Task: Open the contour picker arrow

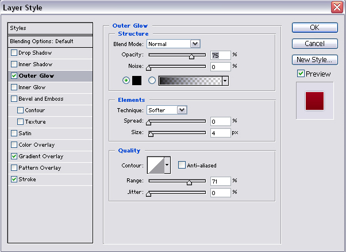Action: [167, 165]
